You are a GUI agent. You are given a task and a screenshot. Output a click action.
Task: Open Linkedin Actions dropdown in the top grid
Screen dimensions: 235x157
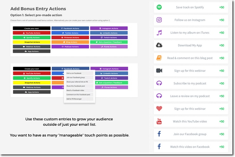click(109, 33)
